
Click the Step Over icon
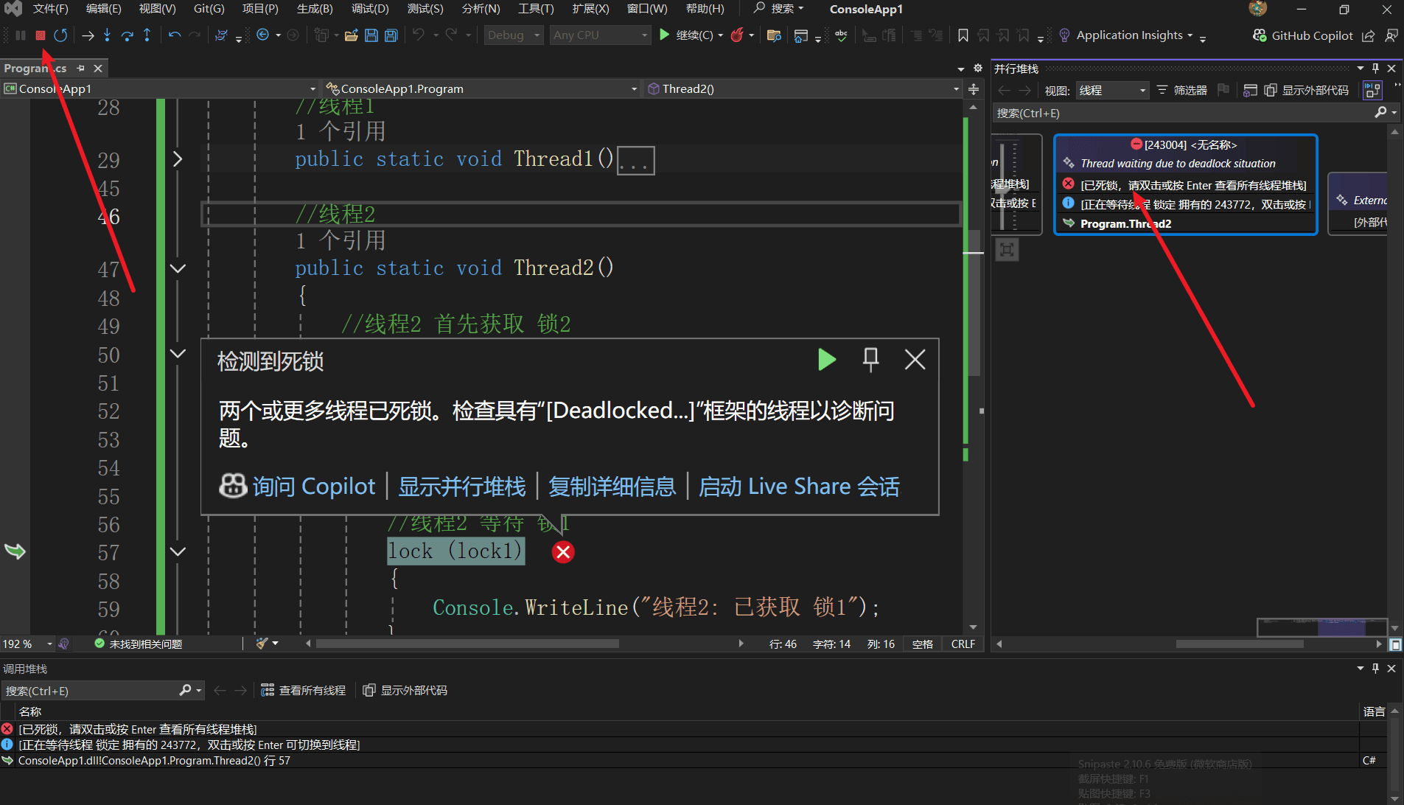(x=127, y=35)
